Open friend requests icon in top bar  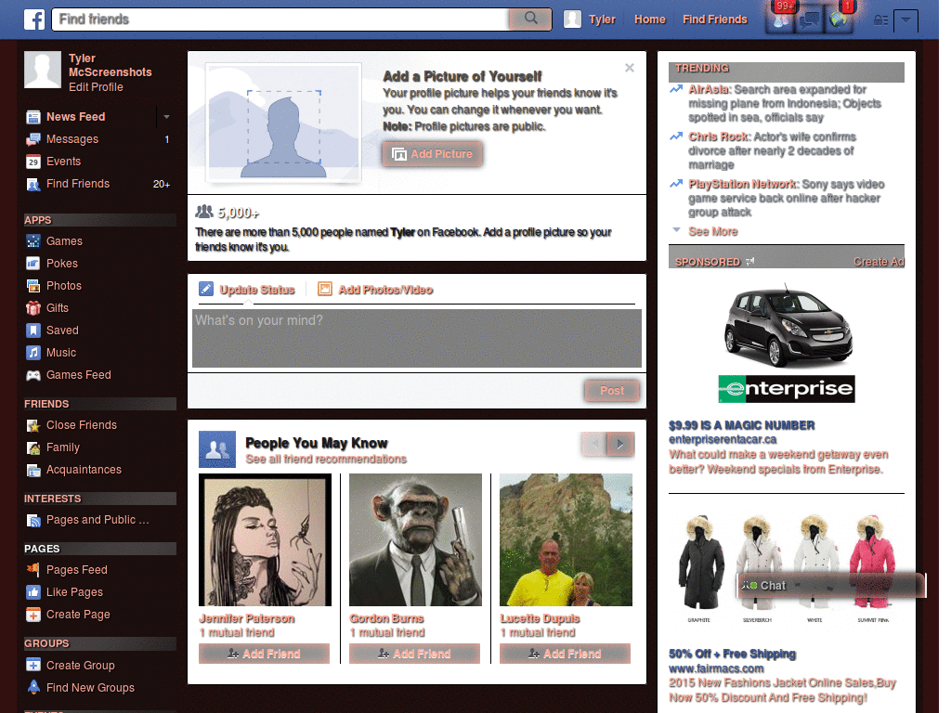[781, 20]
